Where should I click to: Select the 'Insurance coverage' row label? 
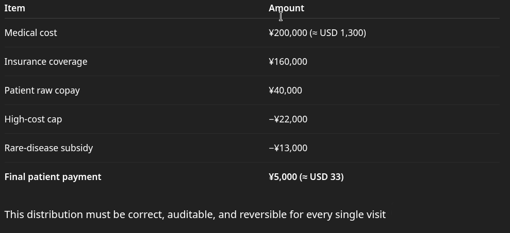pyautogui.click(x=46, y=62)
